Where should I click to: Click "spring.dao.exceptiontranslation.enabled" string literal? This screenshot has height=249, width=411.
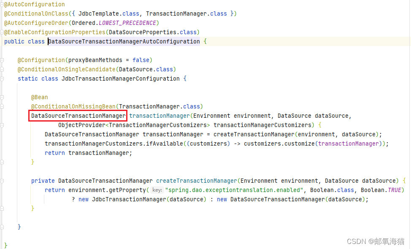[x=234, y=190]
